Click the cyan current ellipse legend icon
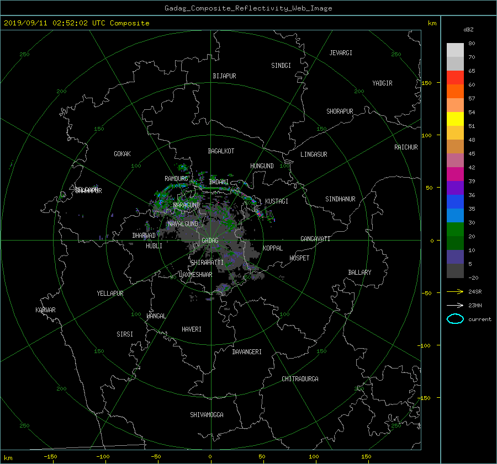The width and height of the screenshot is (497, 464). (x=455, y=319)
